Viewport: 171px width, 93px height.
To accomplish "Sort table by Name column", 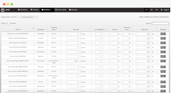I will (18, 28).
